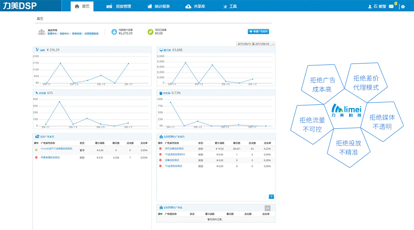Click the 拒绝流量不可控 pentagon
This screenshot has width=414, height=230.
pos(312,124)
